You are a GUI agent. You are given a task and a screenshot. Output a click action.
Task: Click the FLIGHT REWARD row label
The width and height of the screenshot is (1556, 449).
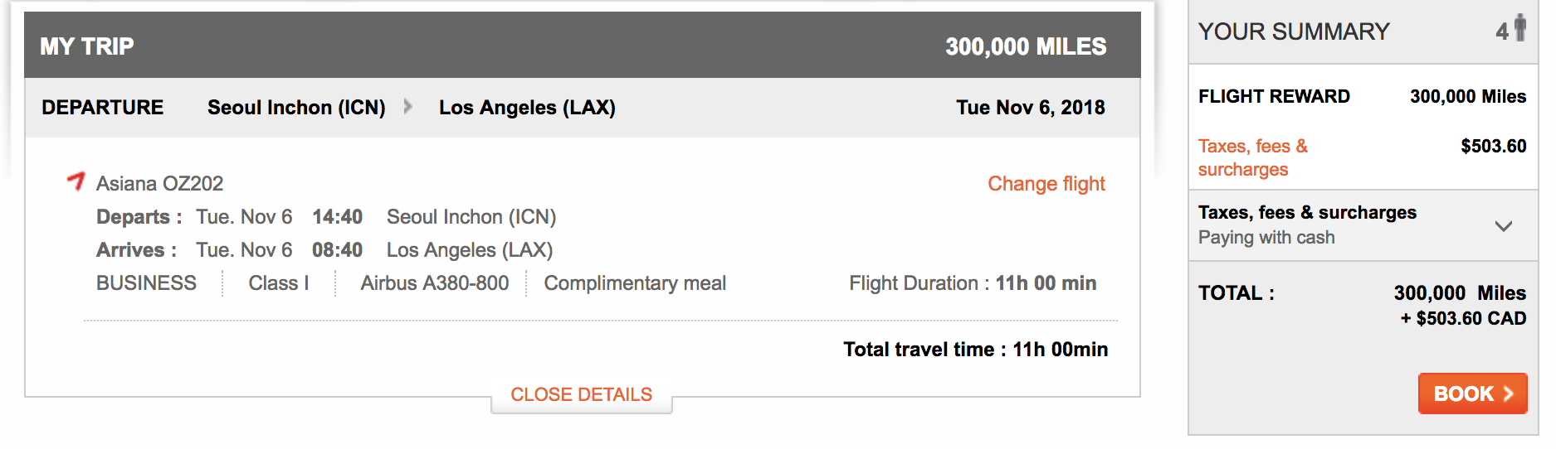1274,96
